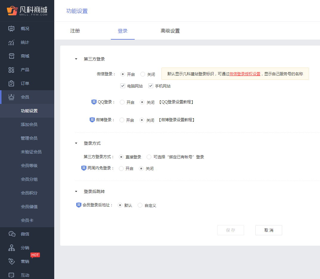The height and width of the screenshot is (279, 320).
Task: Click the 微信 WeChat sidebar icon
Action: click(x=12, y=234)
